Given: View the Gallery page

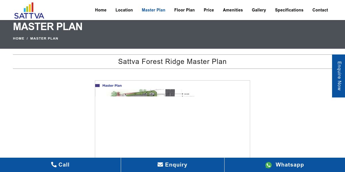Looking at the screenshot, I should (x=259, y=10).
